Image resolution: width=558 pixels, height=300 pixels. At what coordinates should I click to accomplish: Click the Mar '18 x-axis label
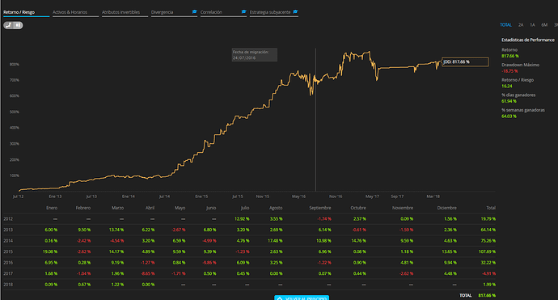433,196
